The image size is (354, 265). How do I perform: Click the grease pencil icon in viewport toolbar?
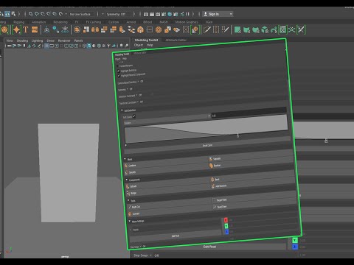(39, 46)
